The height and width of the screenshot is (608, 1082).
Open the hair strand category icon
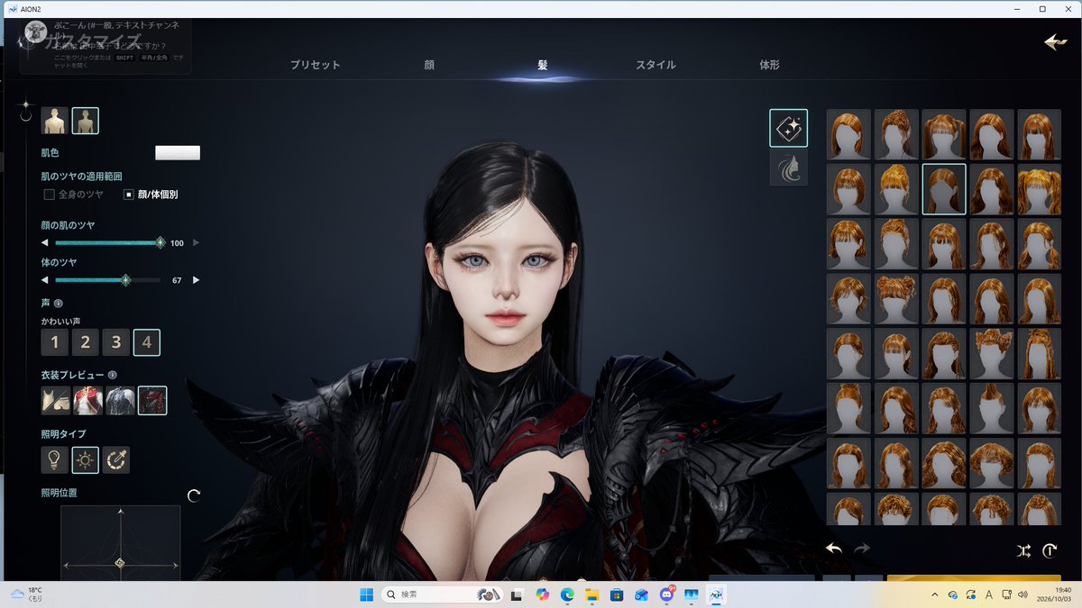pyautogui.click(x=788, y=169)
